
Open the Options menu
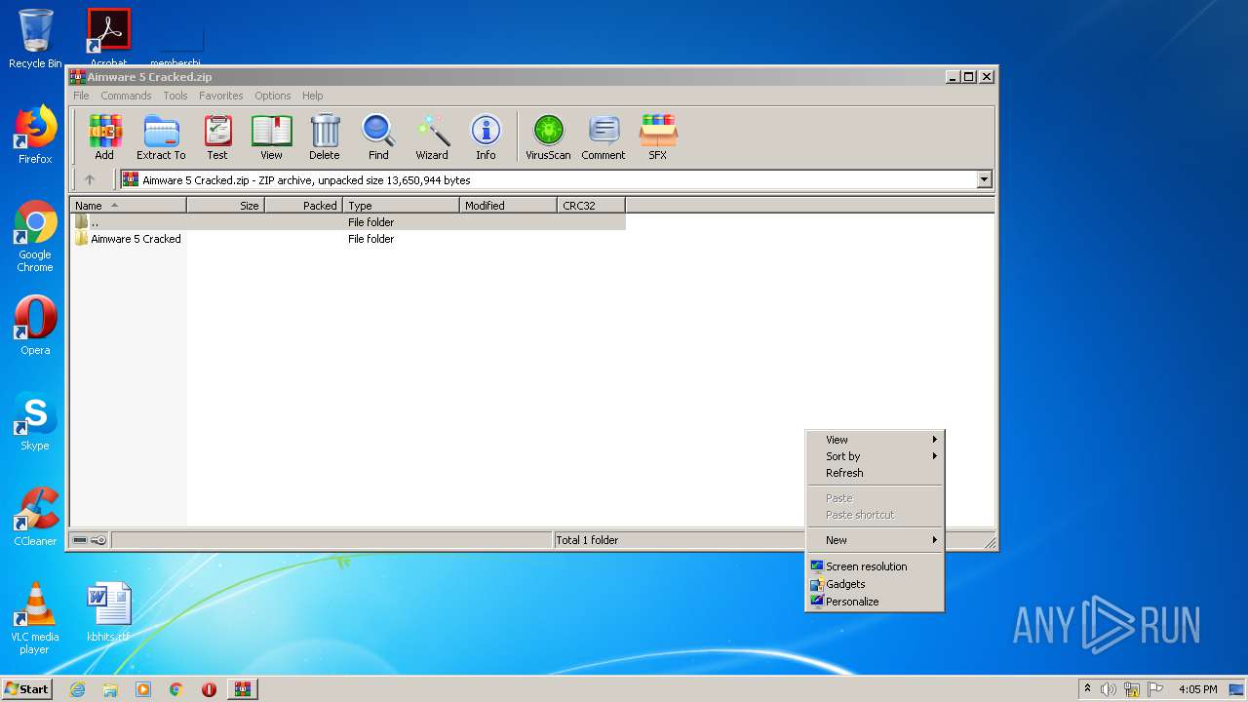(x=273, y=96)
